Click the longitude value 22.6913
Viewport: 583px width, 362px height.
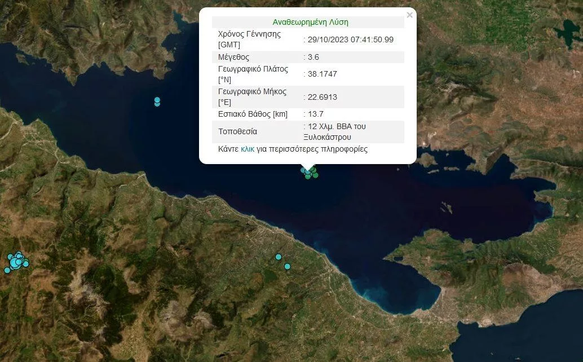[322, 97]
